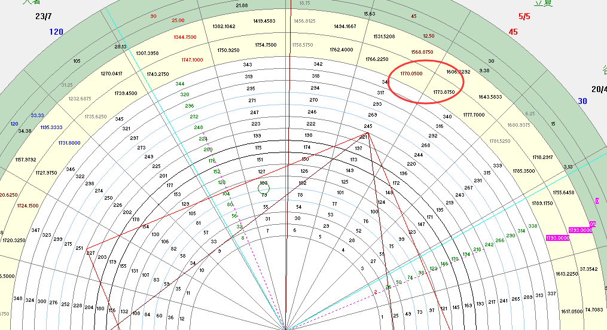Select the price cell 1643.5833
This screenshot has width=607, height=330.
[x=490, y=97]
